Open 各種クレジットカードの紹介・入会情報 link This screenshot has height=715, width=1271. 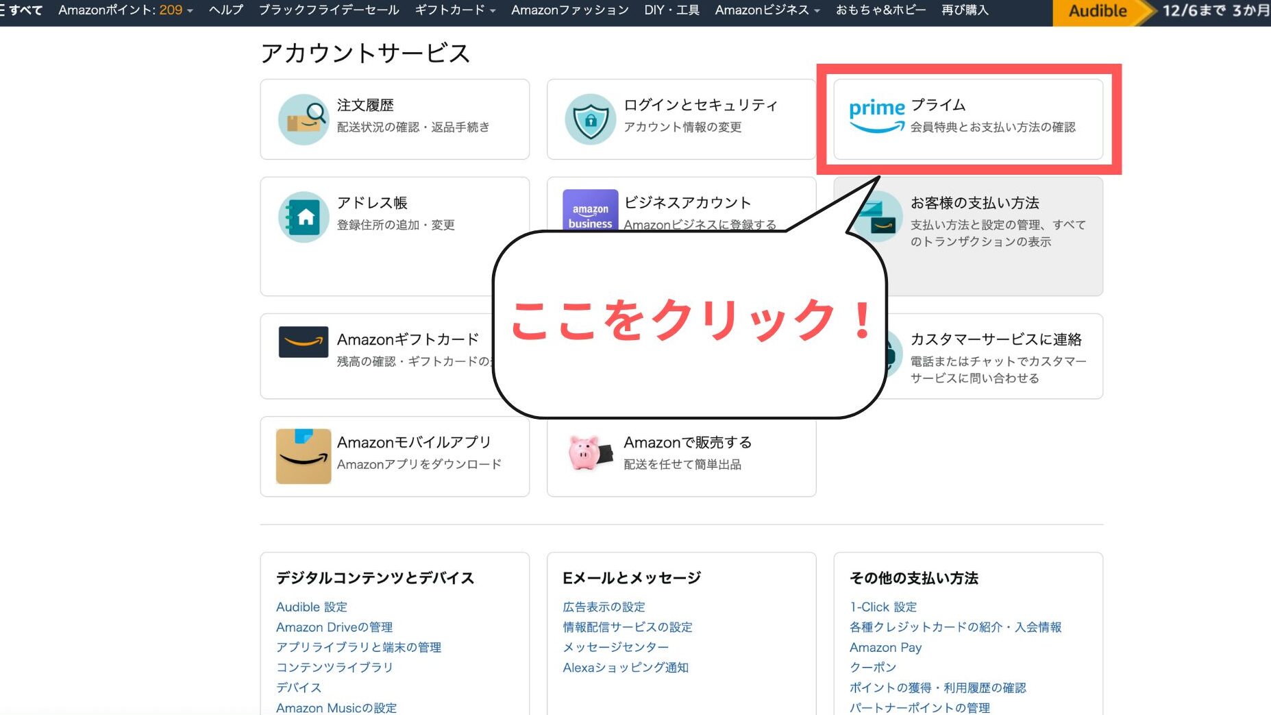click(x=956, y=627)
